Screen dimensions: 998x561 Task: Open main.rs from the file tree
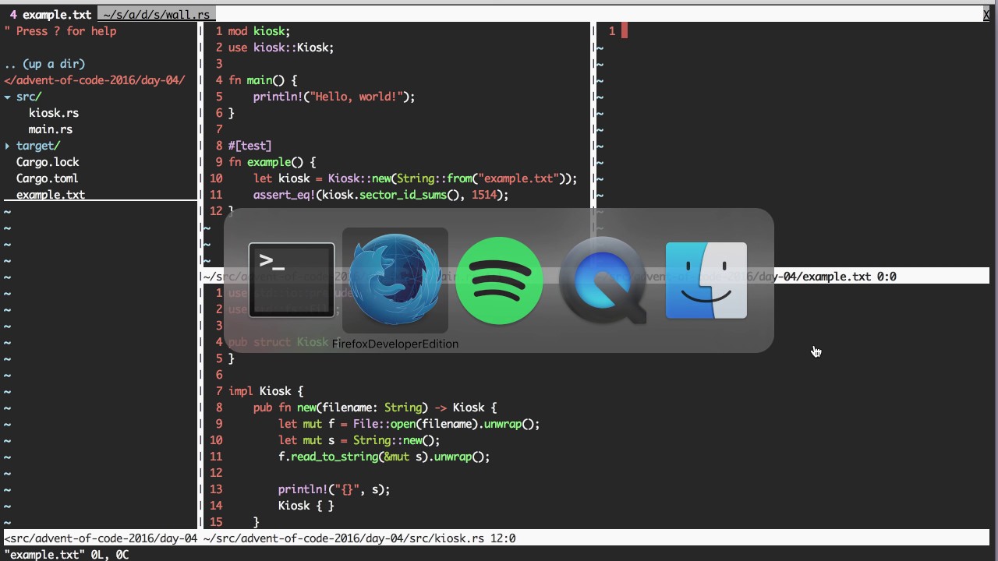coord(51,129)
